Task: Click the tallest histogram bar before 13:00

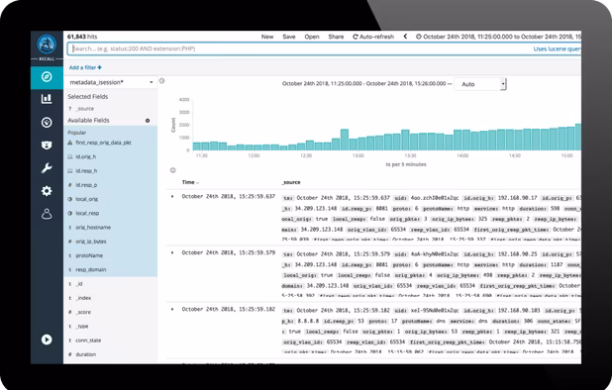Action: tap(345, 140)
